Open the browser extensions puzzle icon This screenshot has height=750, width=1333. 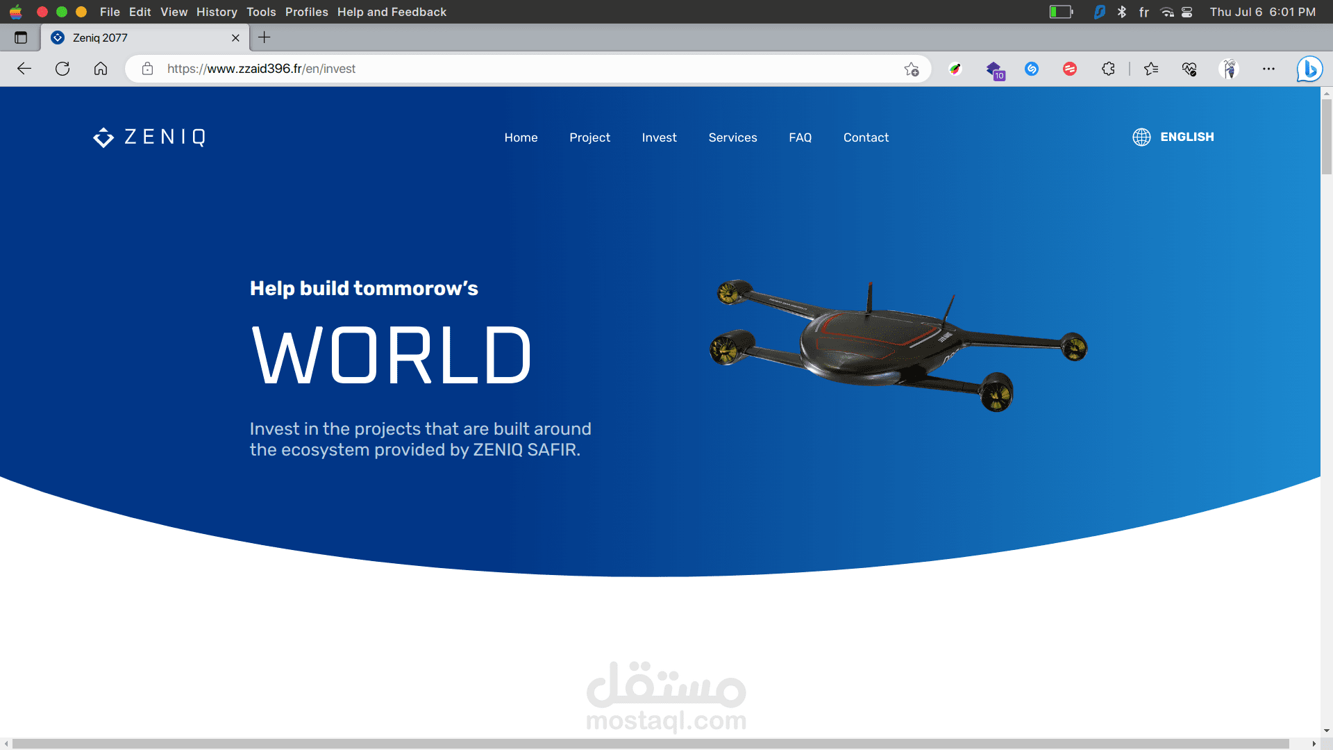(1108, 69)
